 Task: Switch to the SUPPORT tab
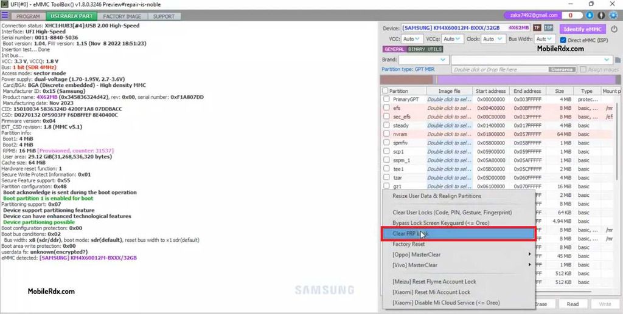pyautogui.click(x=164, y=16)
